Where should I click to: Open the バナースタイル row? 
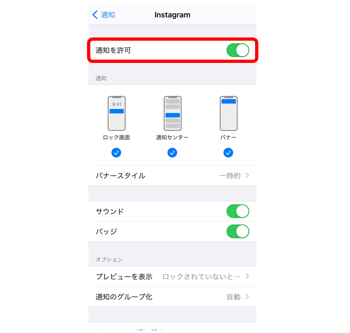point(172,176)
